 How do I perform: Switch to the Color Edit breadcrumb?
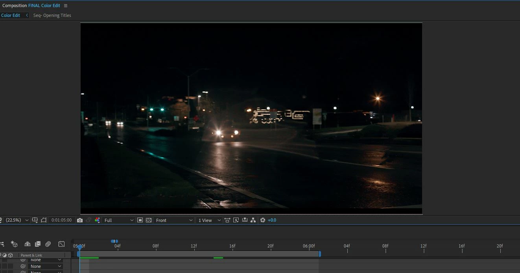point(11,15)
